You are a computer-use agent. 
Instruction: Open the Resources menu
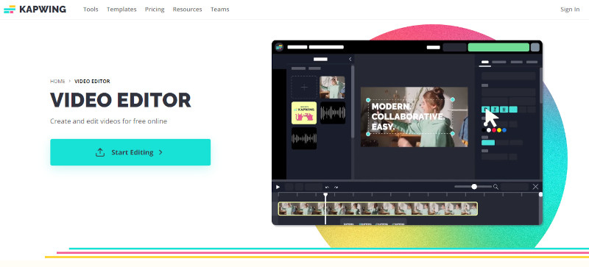(188, 10)
